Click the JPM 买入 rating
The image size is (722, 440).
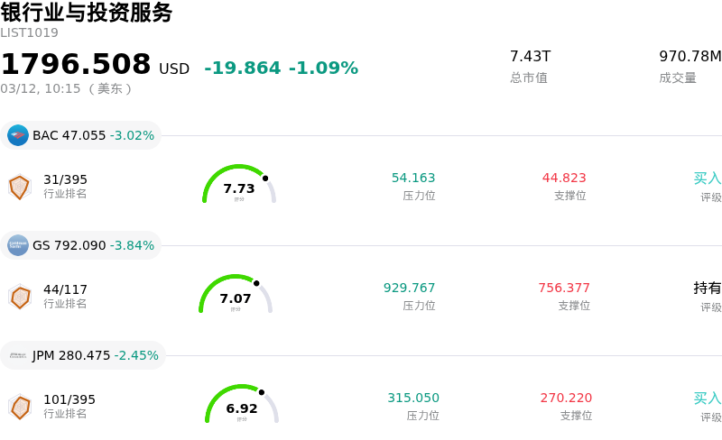(x=708, y=399)
